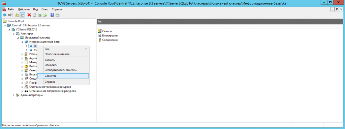Click the Блокировки icon in right pane

click(100, 36)
